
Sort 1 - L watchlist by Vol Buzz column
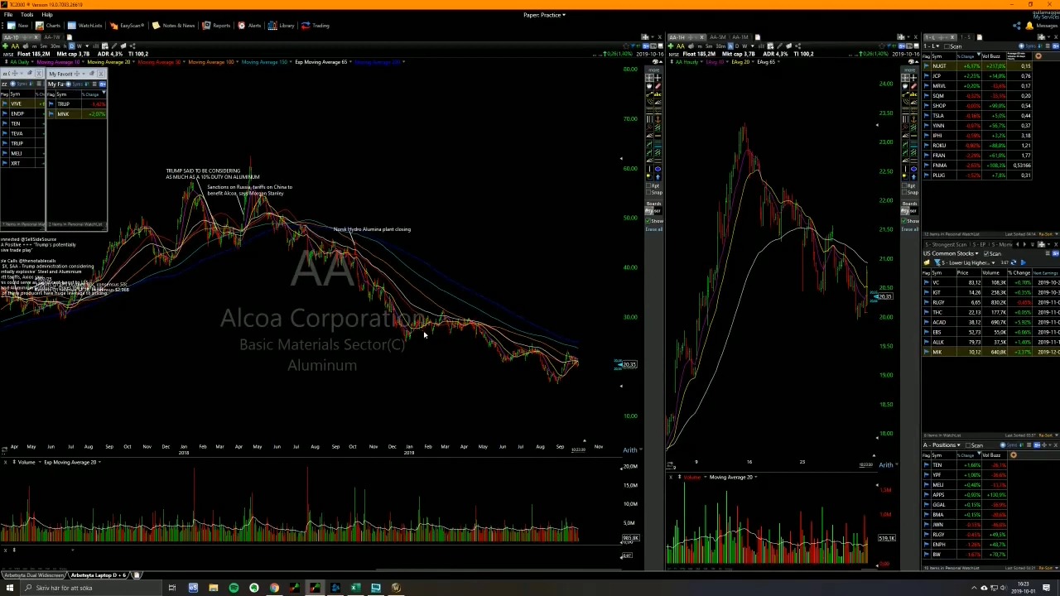991,56
